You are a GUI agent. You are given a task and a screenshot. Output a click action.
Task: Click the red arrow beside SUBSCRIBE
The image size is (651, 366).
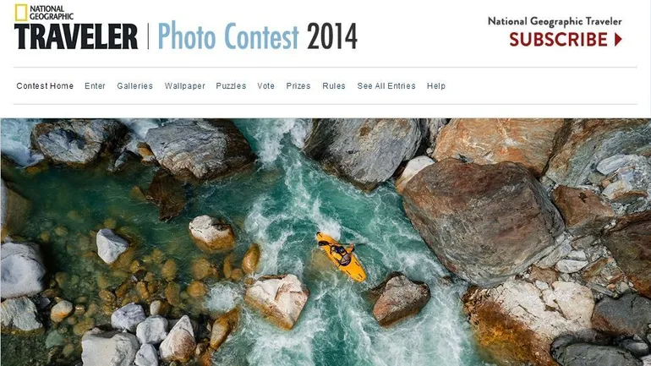pyautogui.click(x=618, y=40)
